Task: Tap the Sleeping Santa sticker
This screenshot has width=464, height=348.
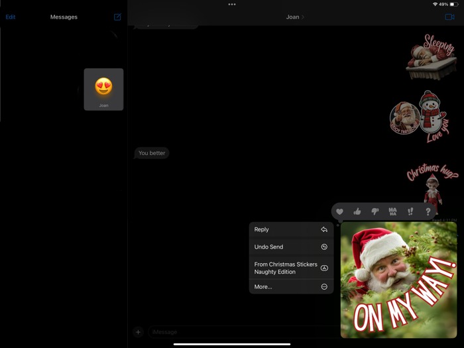Action: [x=431, y=57]
